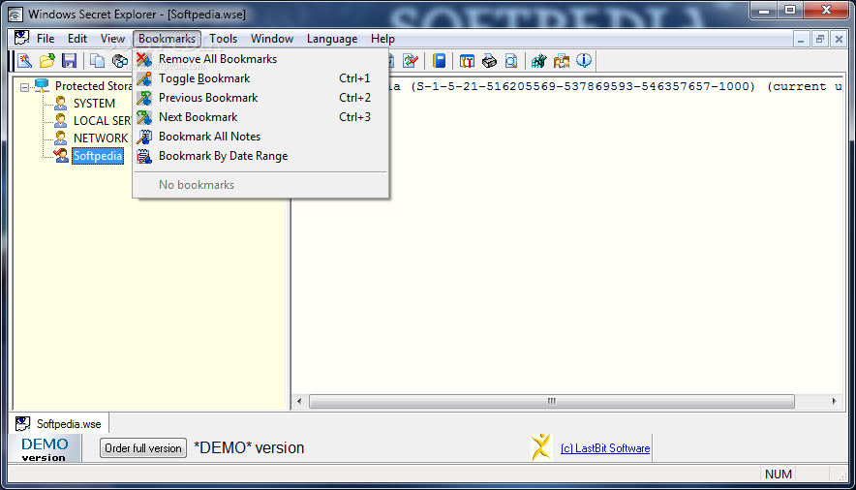The height and width of the screenshot is (490, 856).
Task: Close the open Bookmarks menu header
Action: [167, 39]
